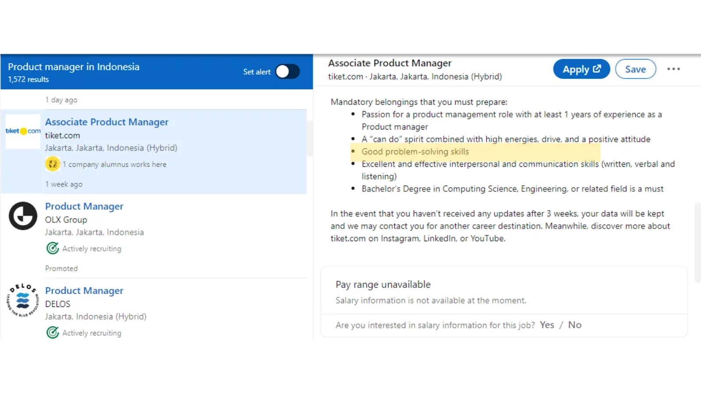Screen dimensions: 701x394
Task: Save this job with Save button
Action: 635,69
